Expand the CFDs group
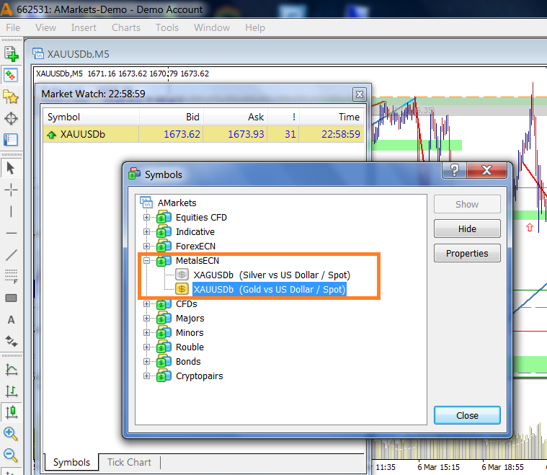Screen dimensions: 547x475 click(146, 303)
